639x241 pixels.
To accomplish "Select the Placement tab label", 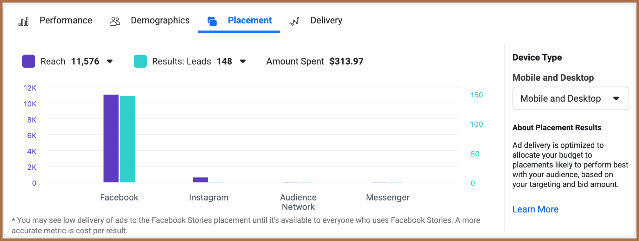I will click(x=250, y=20).
